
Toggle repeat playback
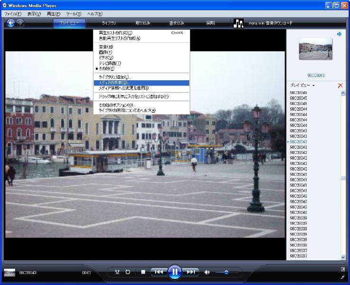tap(128, 272)
